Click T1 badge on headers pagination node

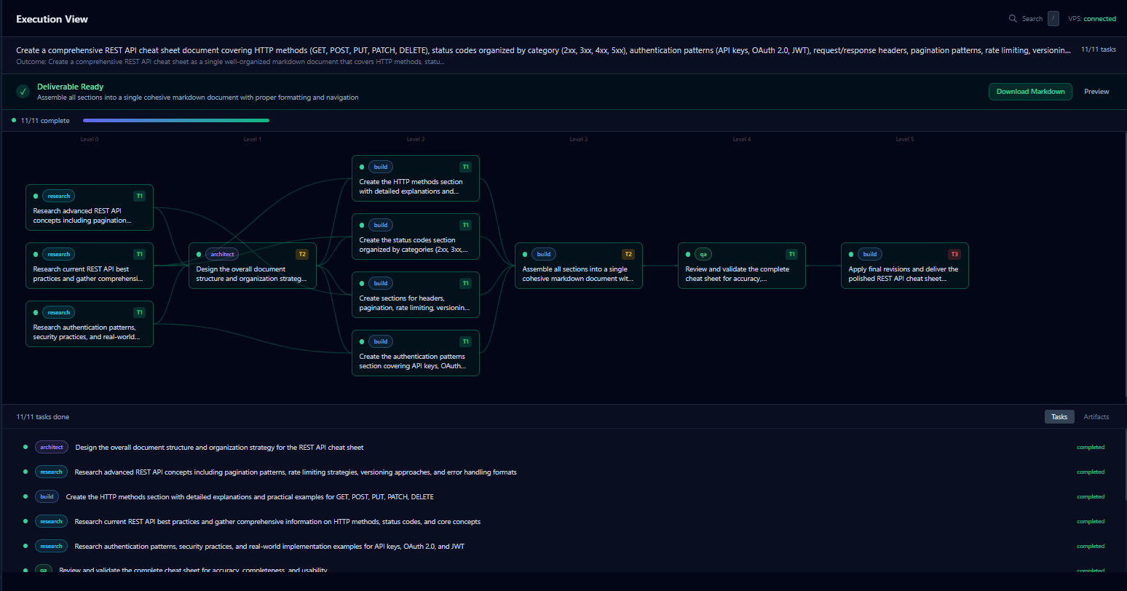pyautogui.click(x=465, y=283)
